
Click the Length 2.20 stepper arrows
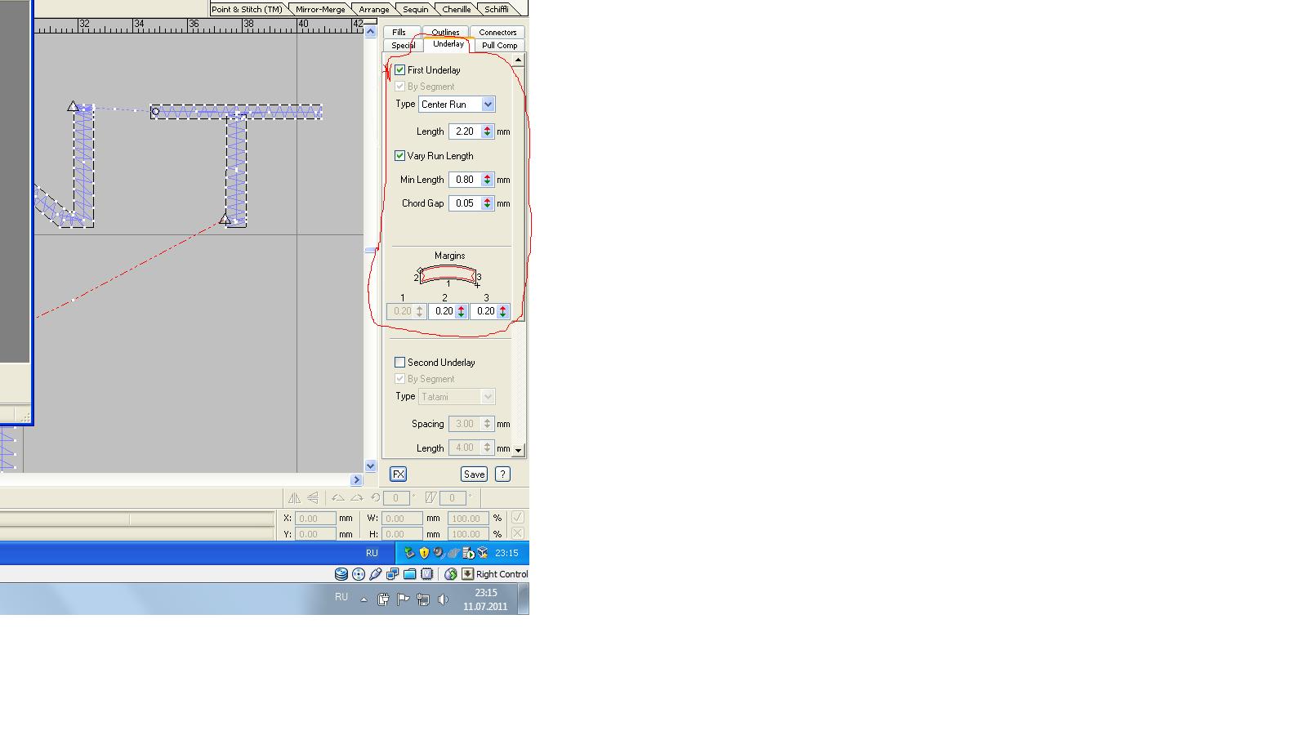point(488,131)
